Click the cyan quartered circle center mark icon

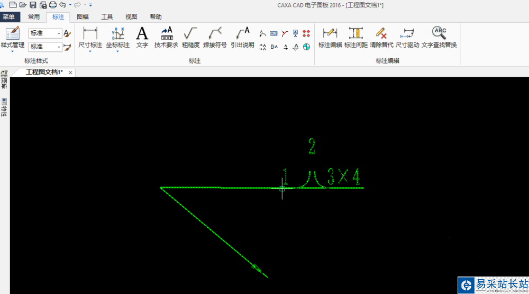tap(306, 47)
